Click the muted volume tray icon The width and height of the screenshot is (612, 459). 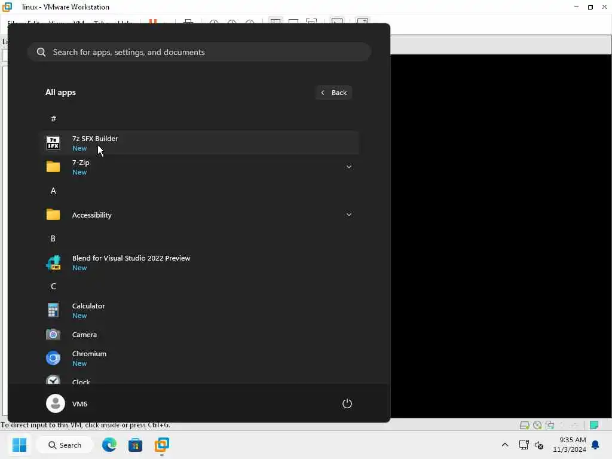click(x=539, y=445)
